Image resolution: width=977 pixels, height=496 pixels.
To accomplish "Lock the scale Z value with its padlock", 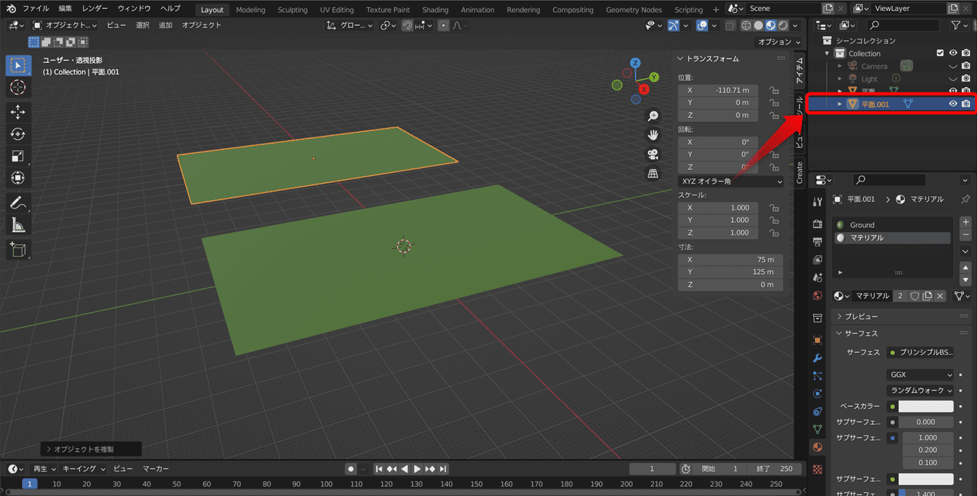I will click(774, 233).
